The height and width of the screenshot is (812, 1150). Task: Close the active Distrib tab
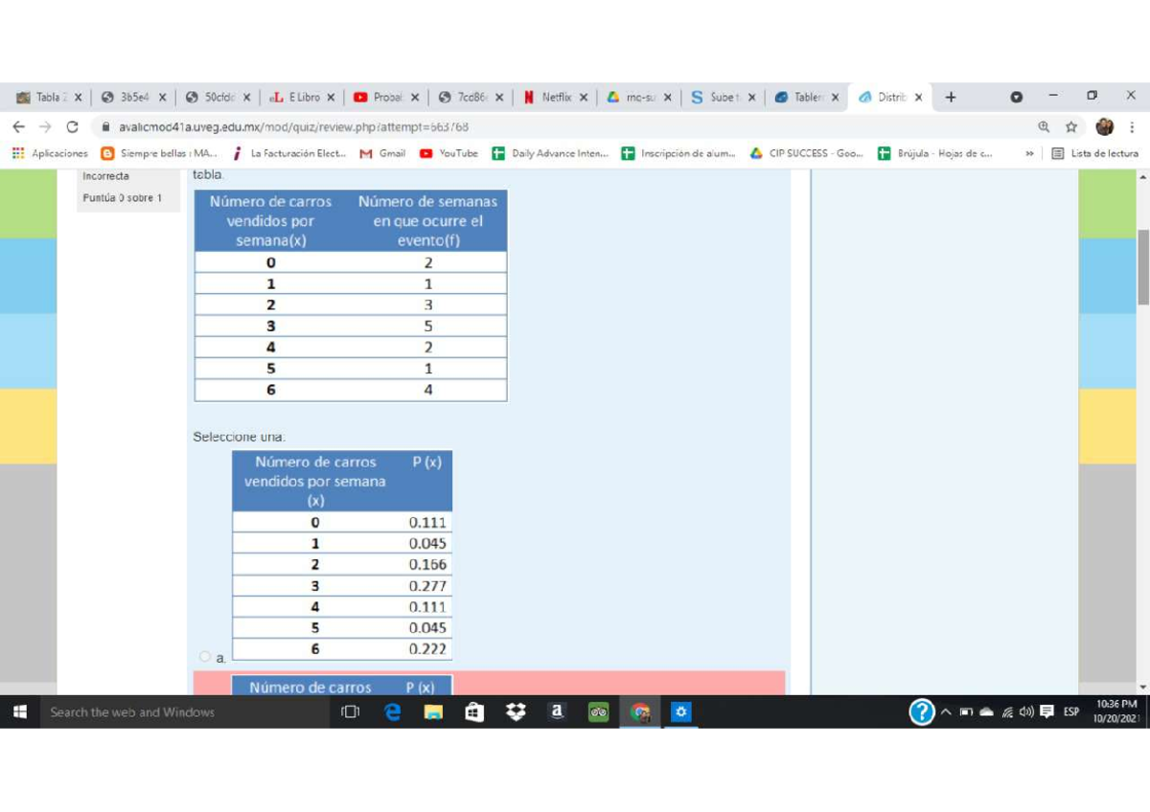(x=919, y=97)
